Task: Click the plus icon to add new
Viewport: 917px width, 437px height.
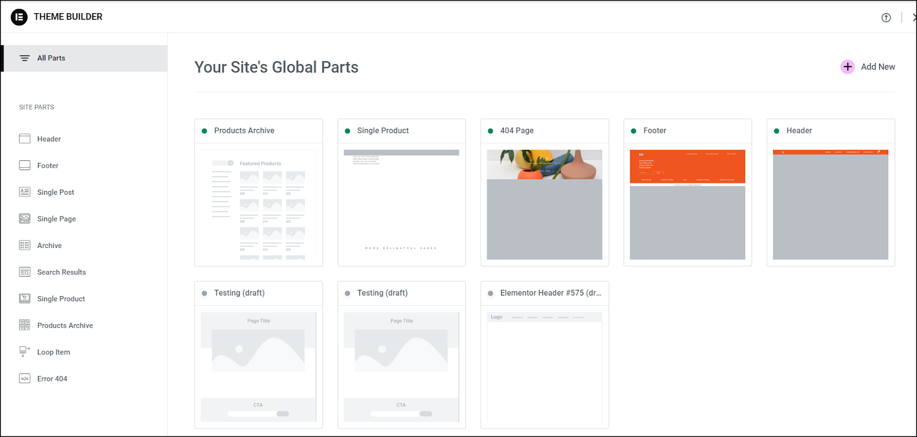Action: tap(848, 67)
